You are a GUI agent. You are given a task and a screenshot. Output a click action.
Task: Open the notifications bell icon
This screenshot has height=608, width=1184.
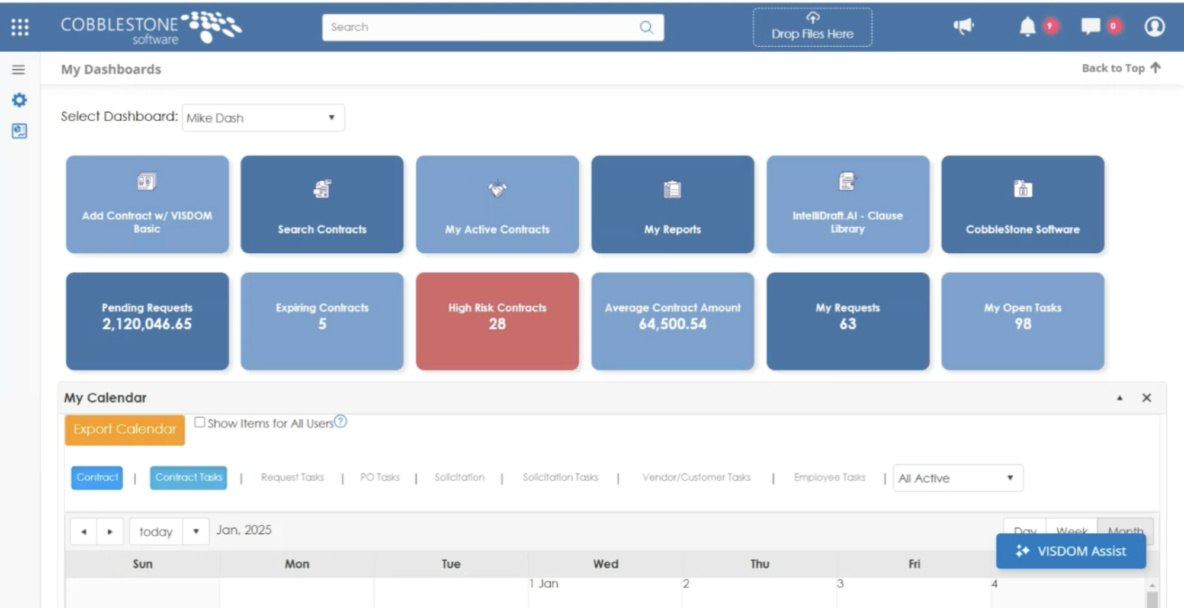click(x=1027, y=27)
